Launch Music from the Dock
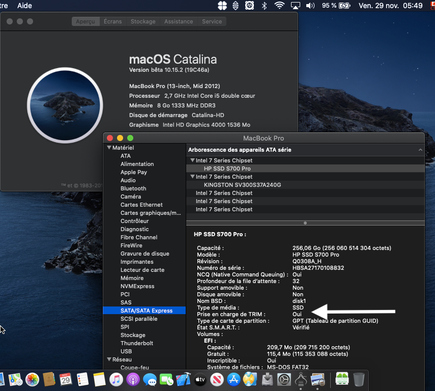The height and width of the screenshot is (391, 435). [116, 379]
